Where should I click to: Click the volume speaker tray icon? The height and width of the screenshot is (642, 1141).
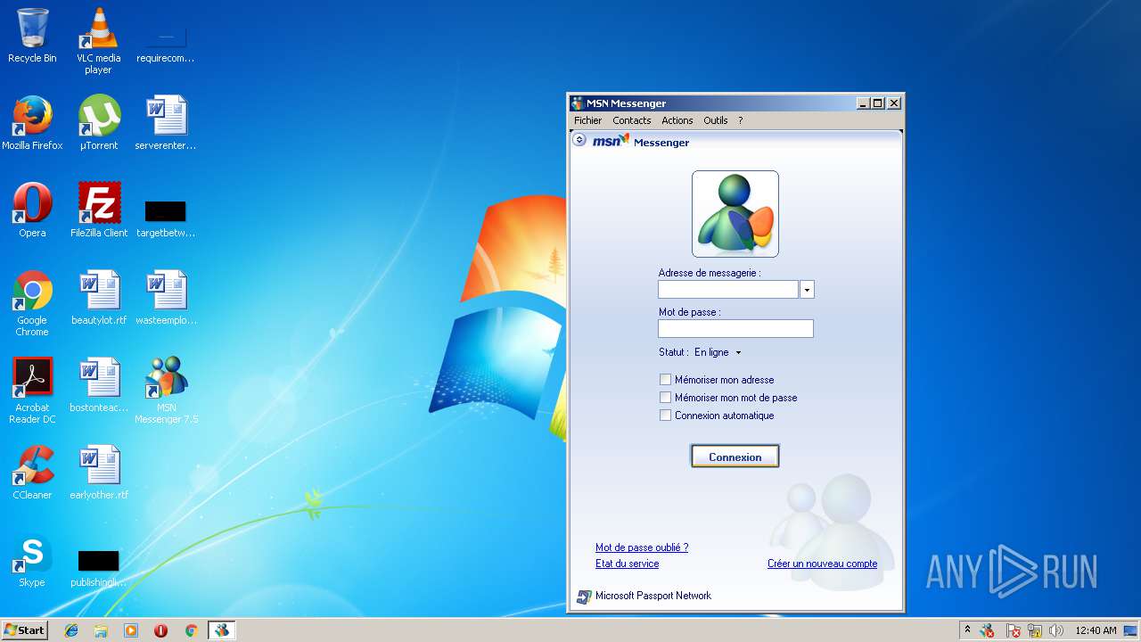1056,630
